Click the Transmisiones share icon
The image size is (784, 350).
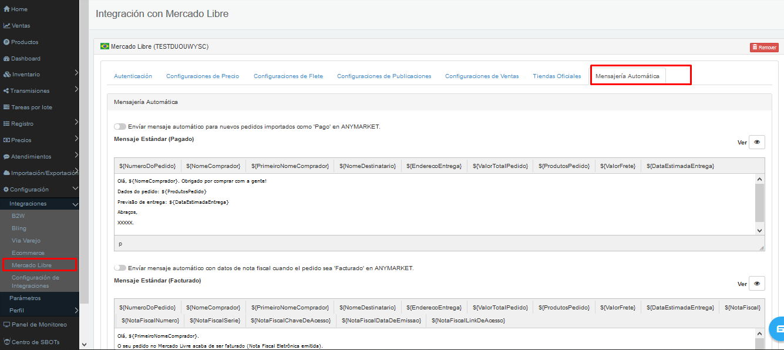(6, 91)
